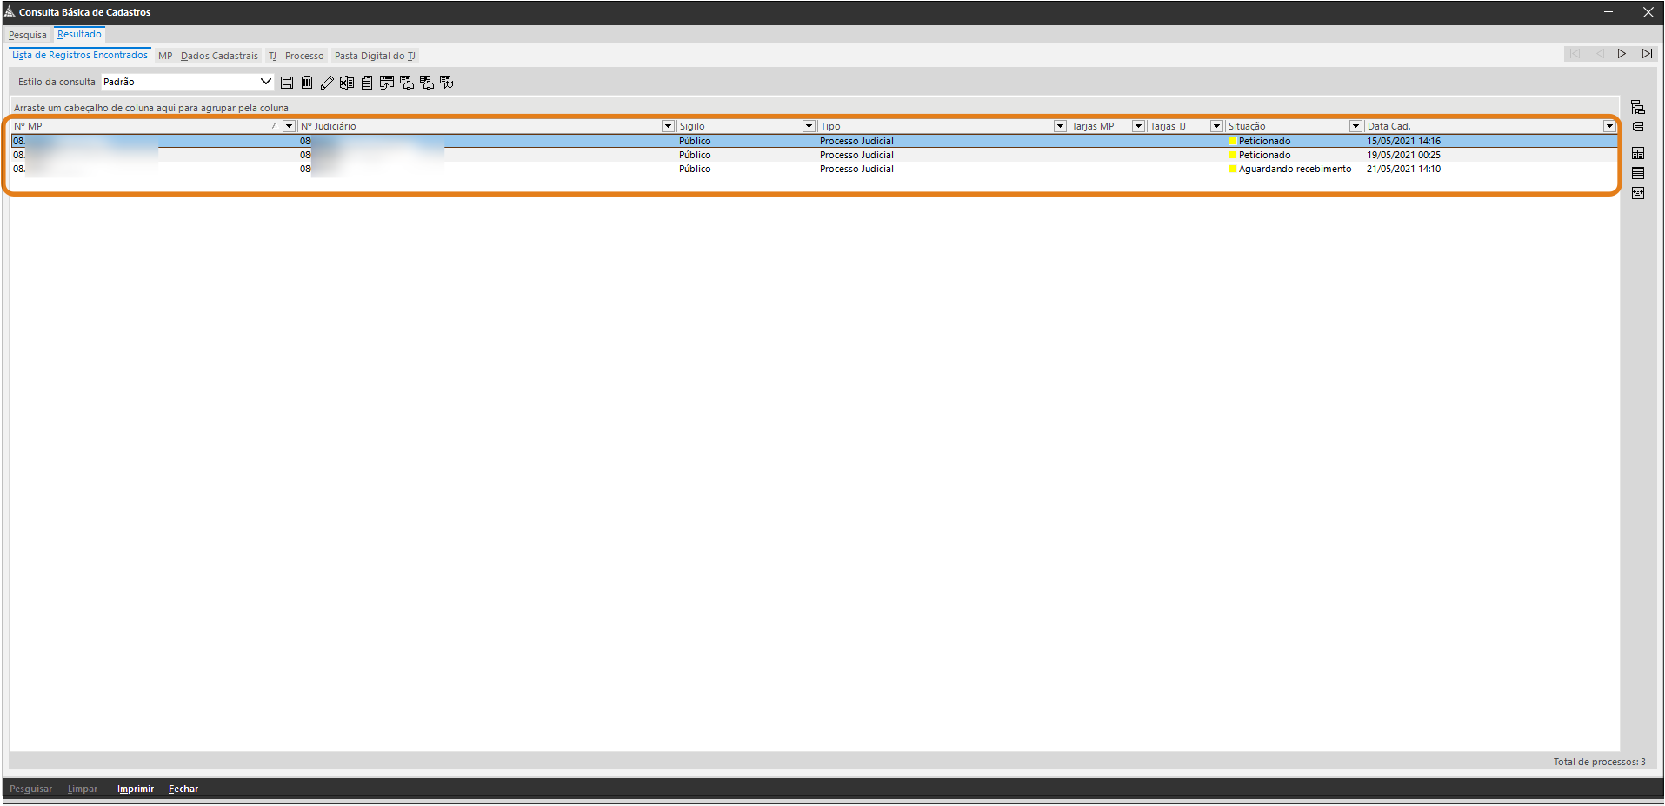Open the Nº Judiciário column filter dropdown
The image size is (1665, 806).
[668, 126]
